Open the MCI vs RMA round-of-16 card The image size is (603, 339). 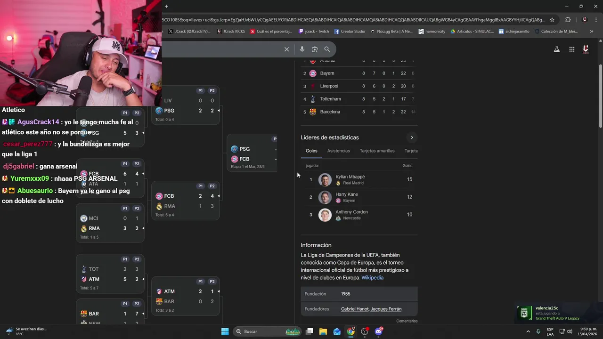click(x=110, y=223)
